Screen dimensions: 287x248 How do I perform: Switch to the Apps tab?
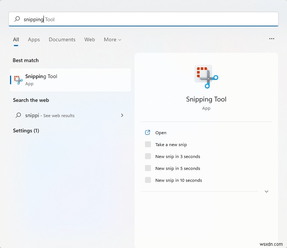[34, 39]
